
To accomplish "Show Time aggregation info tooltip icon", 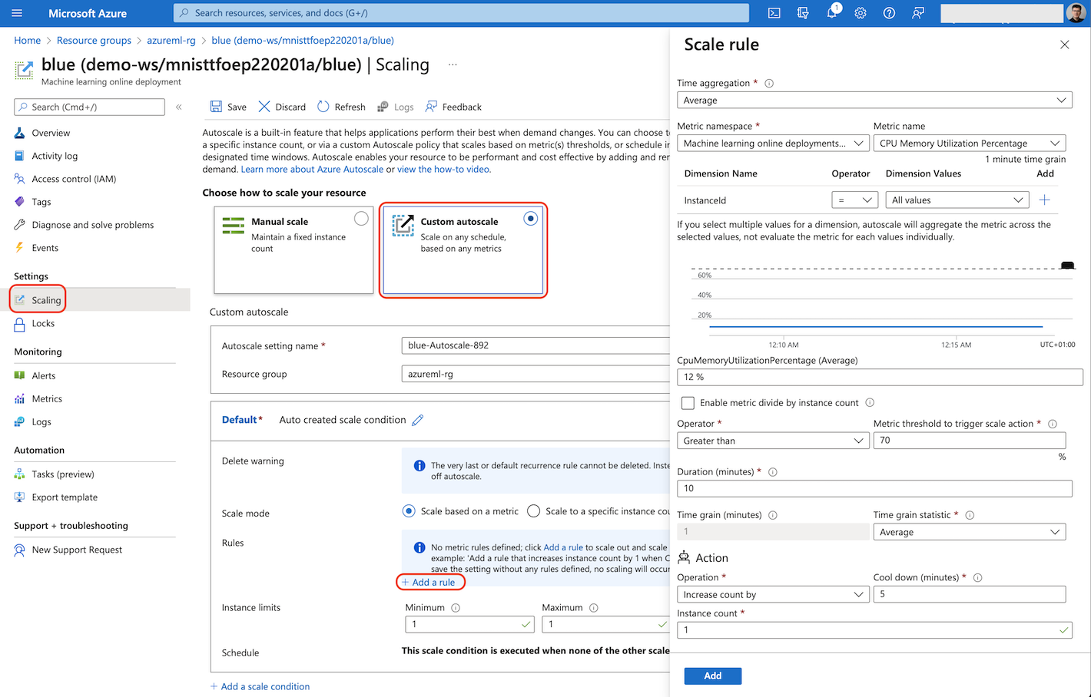I will tap(769, 83).
